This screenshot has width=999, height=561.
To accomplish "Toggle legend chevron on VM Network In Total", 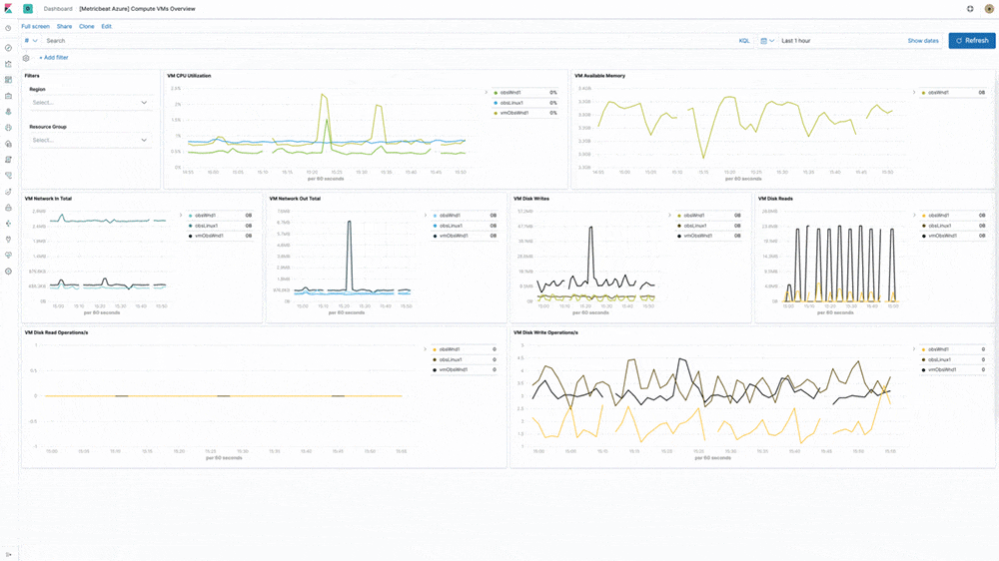I will (181, 216).
